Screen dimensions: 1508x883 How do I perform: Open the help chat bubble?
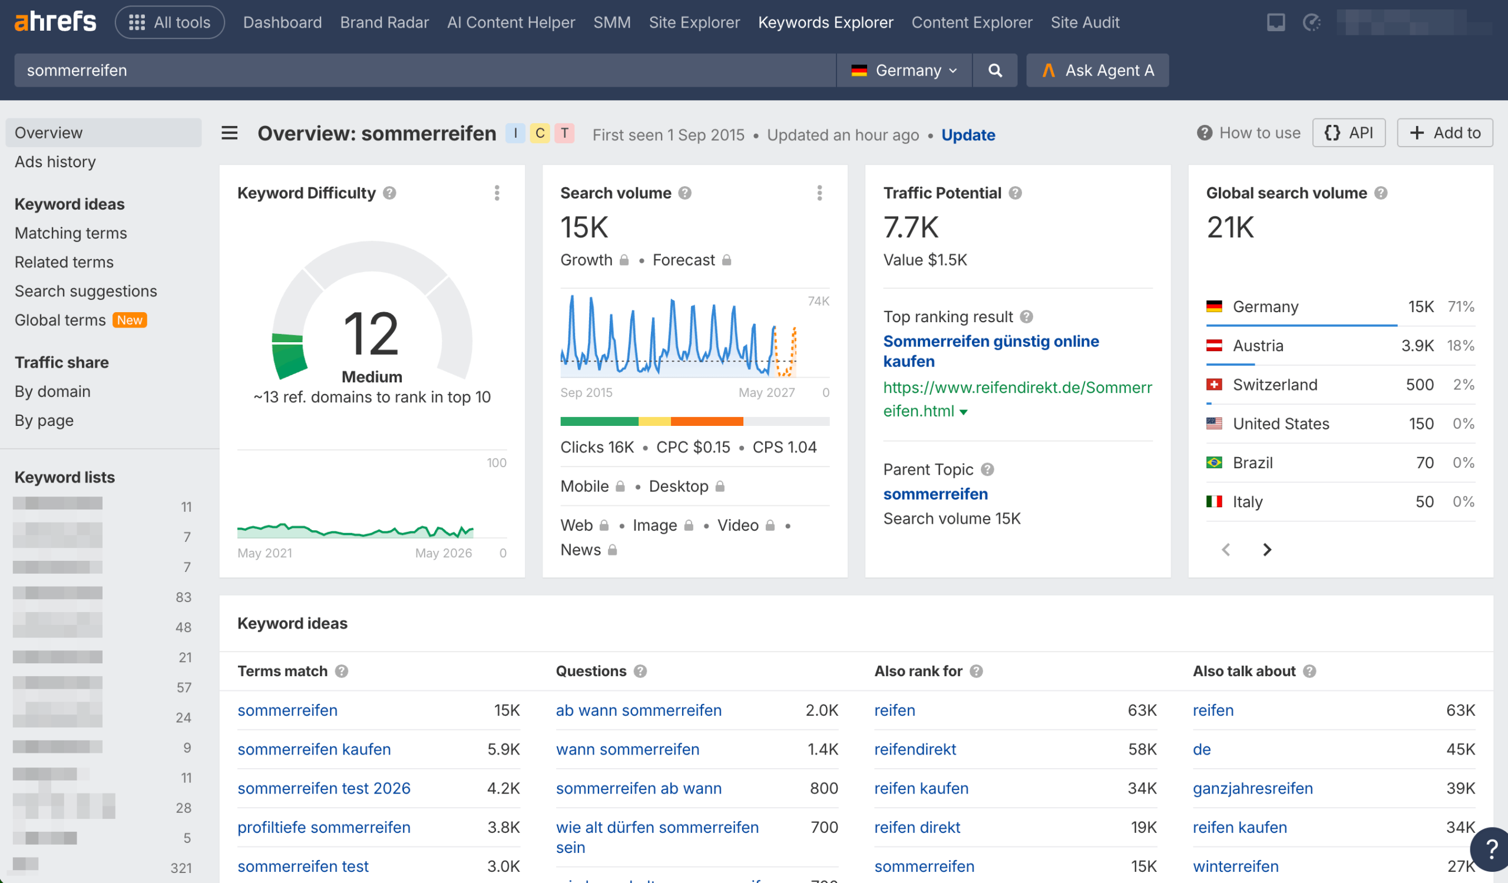click(x=1491, y=849)
